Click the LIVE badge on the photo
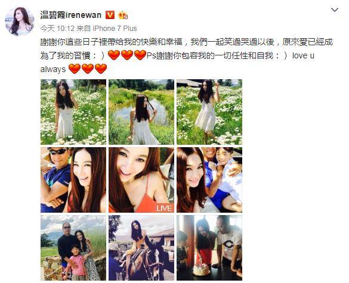Viewport: 349px width, 283px height. (164, 208)
